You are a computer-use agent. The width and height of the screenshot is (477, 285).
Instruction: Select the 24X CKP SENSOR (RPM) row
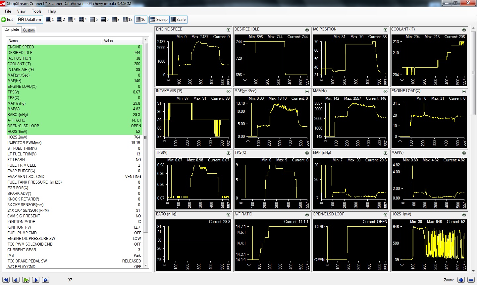pyautogui.click(x=74, y=210)
